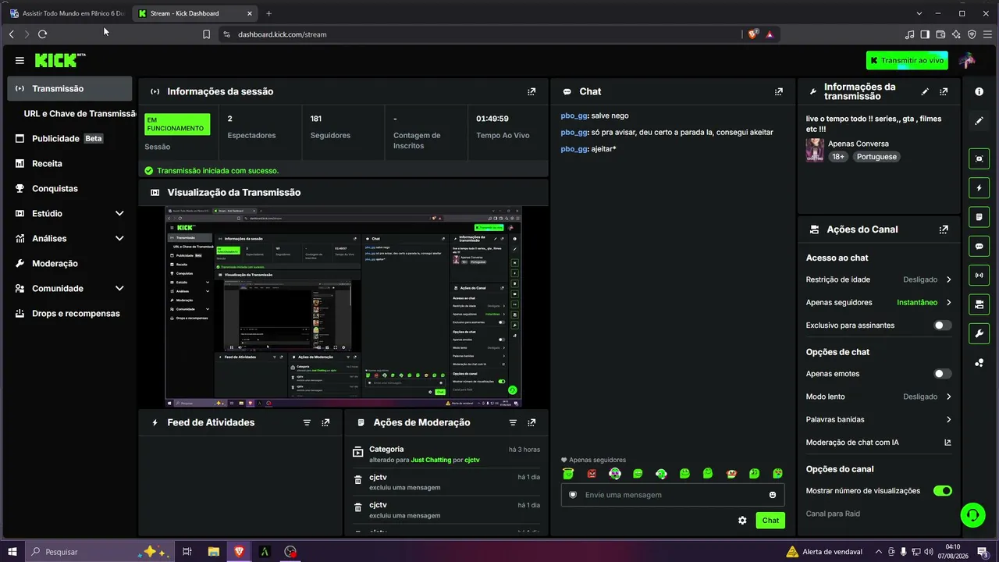
Task: Click the Transmitir ao vivo button
Action: 907,60
